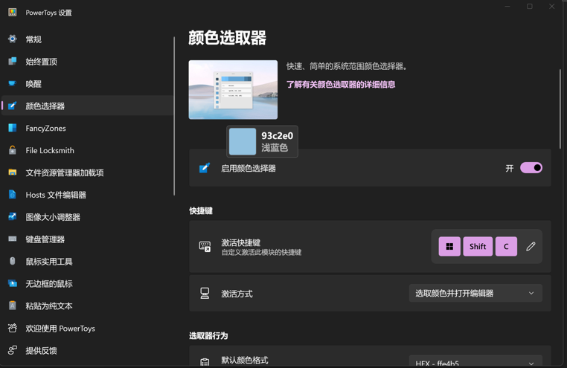Click the color picker preview thumbnail image
Image resolution: width=567 pixels, height=368 pixels.
233,90
